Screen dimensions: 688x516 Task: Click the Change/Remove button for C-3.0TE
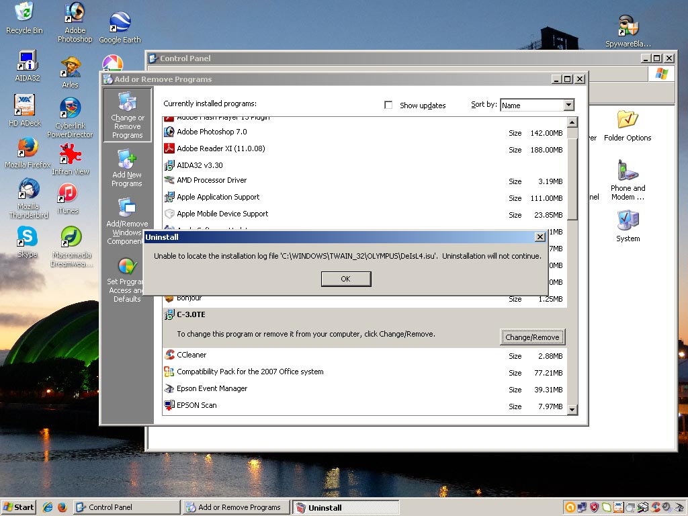(x=531, y=337)
